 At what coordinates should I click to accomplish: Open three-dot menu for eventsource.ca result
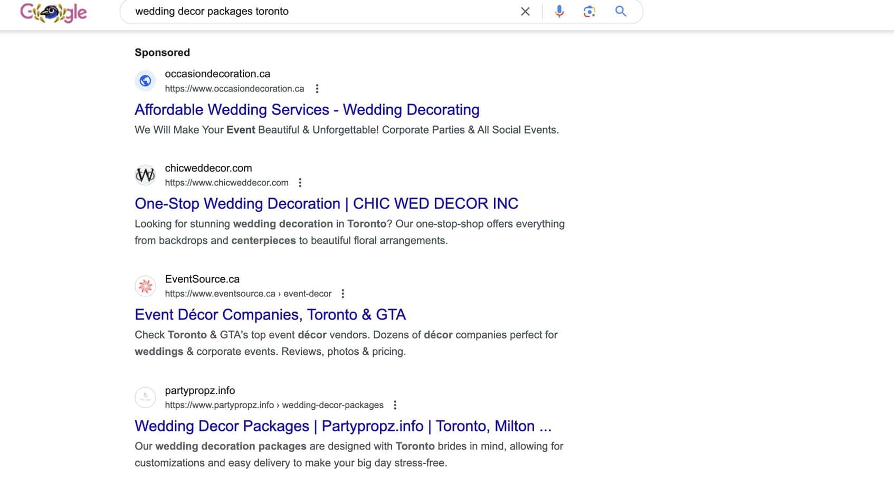(x=343, y=294)
